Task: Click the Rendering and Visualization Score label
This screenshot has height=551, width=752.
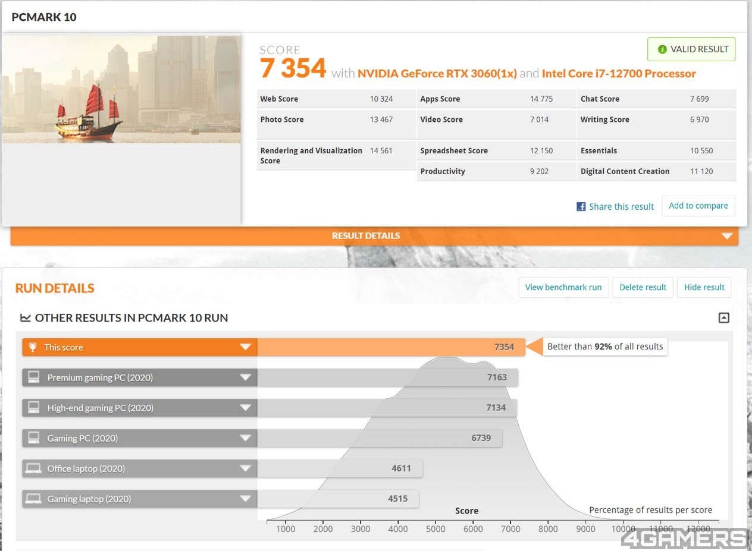Action: (x=311, y=156)
